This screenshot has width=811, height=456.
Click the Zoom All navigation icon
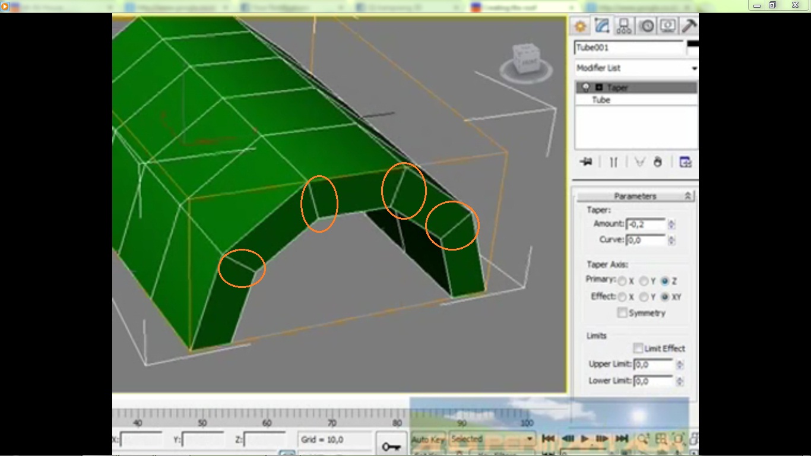(x=661, y=439)
